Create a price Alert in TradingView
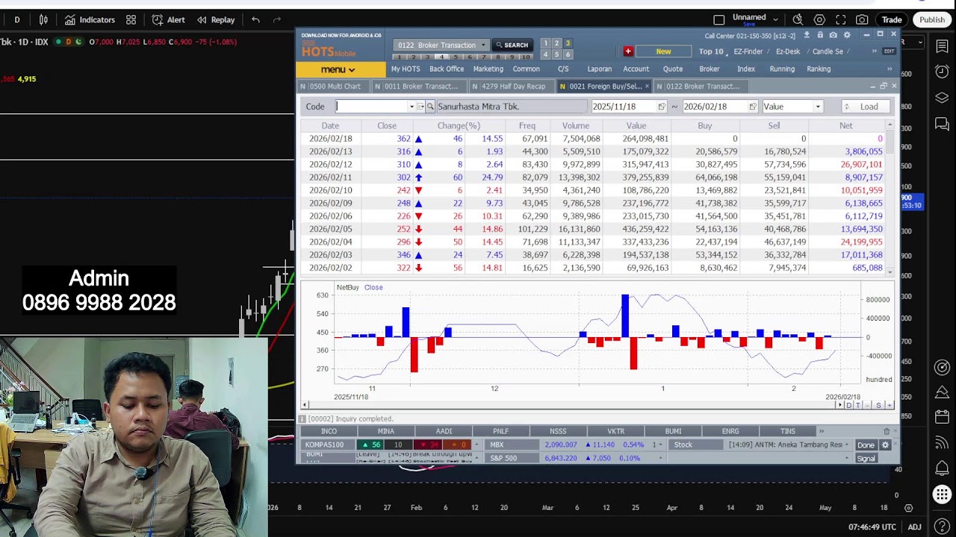This screenshot has width=956, height=537. (x=168, y=20)
